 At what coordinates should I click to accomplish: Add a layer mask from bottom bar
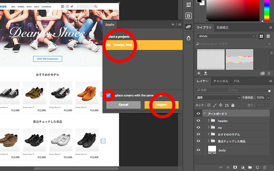(x=235, y=167)
